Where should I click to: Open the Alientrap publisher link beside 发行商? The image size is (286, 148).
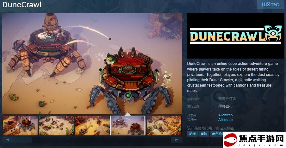coord(225,120)
